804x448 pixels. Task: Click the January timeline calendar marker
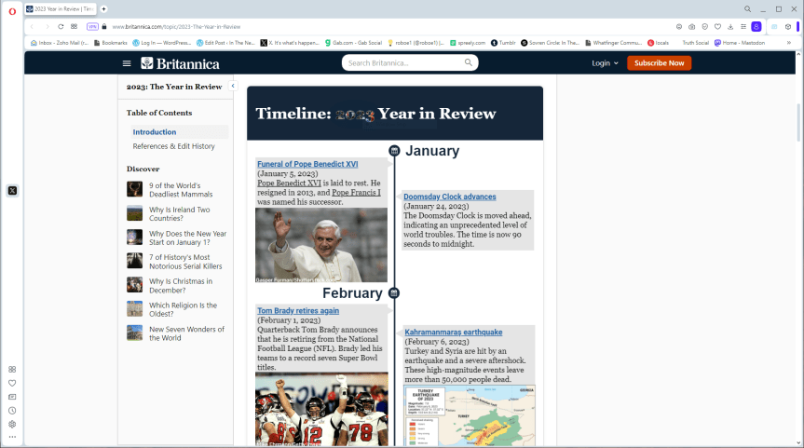point(394,151)
